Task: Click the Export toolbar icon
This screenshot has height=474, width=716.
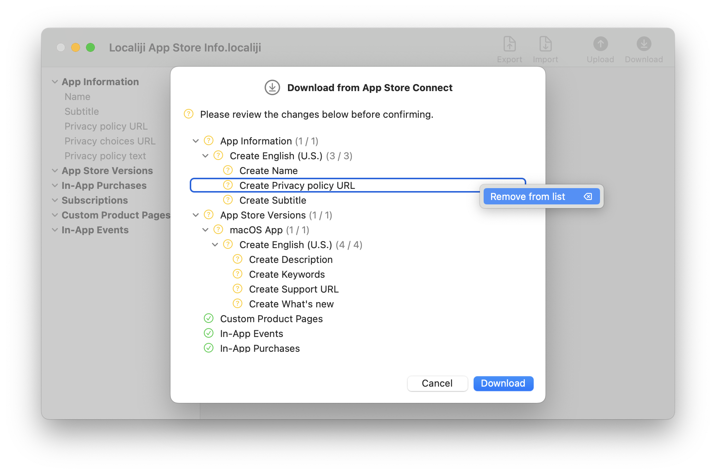Action: click(510, 44)
